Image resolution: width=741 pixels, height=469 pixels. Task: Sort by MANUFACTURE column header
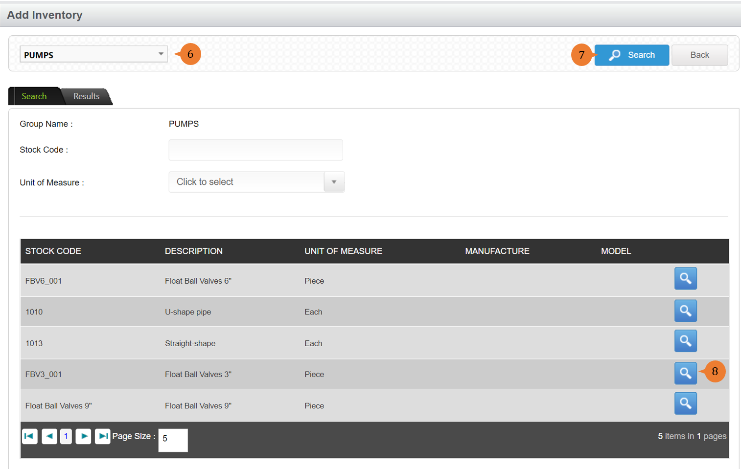[497, 251]
